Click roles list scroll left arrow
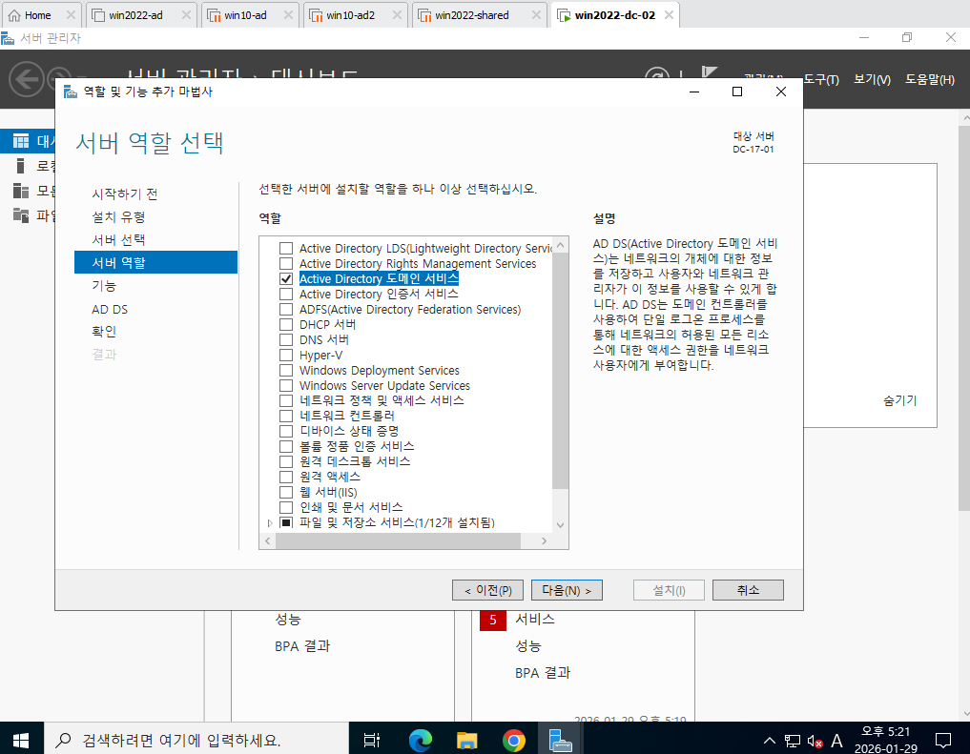The image size is (970, 754). click(268, 540)
